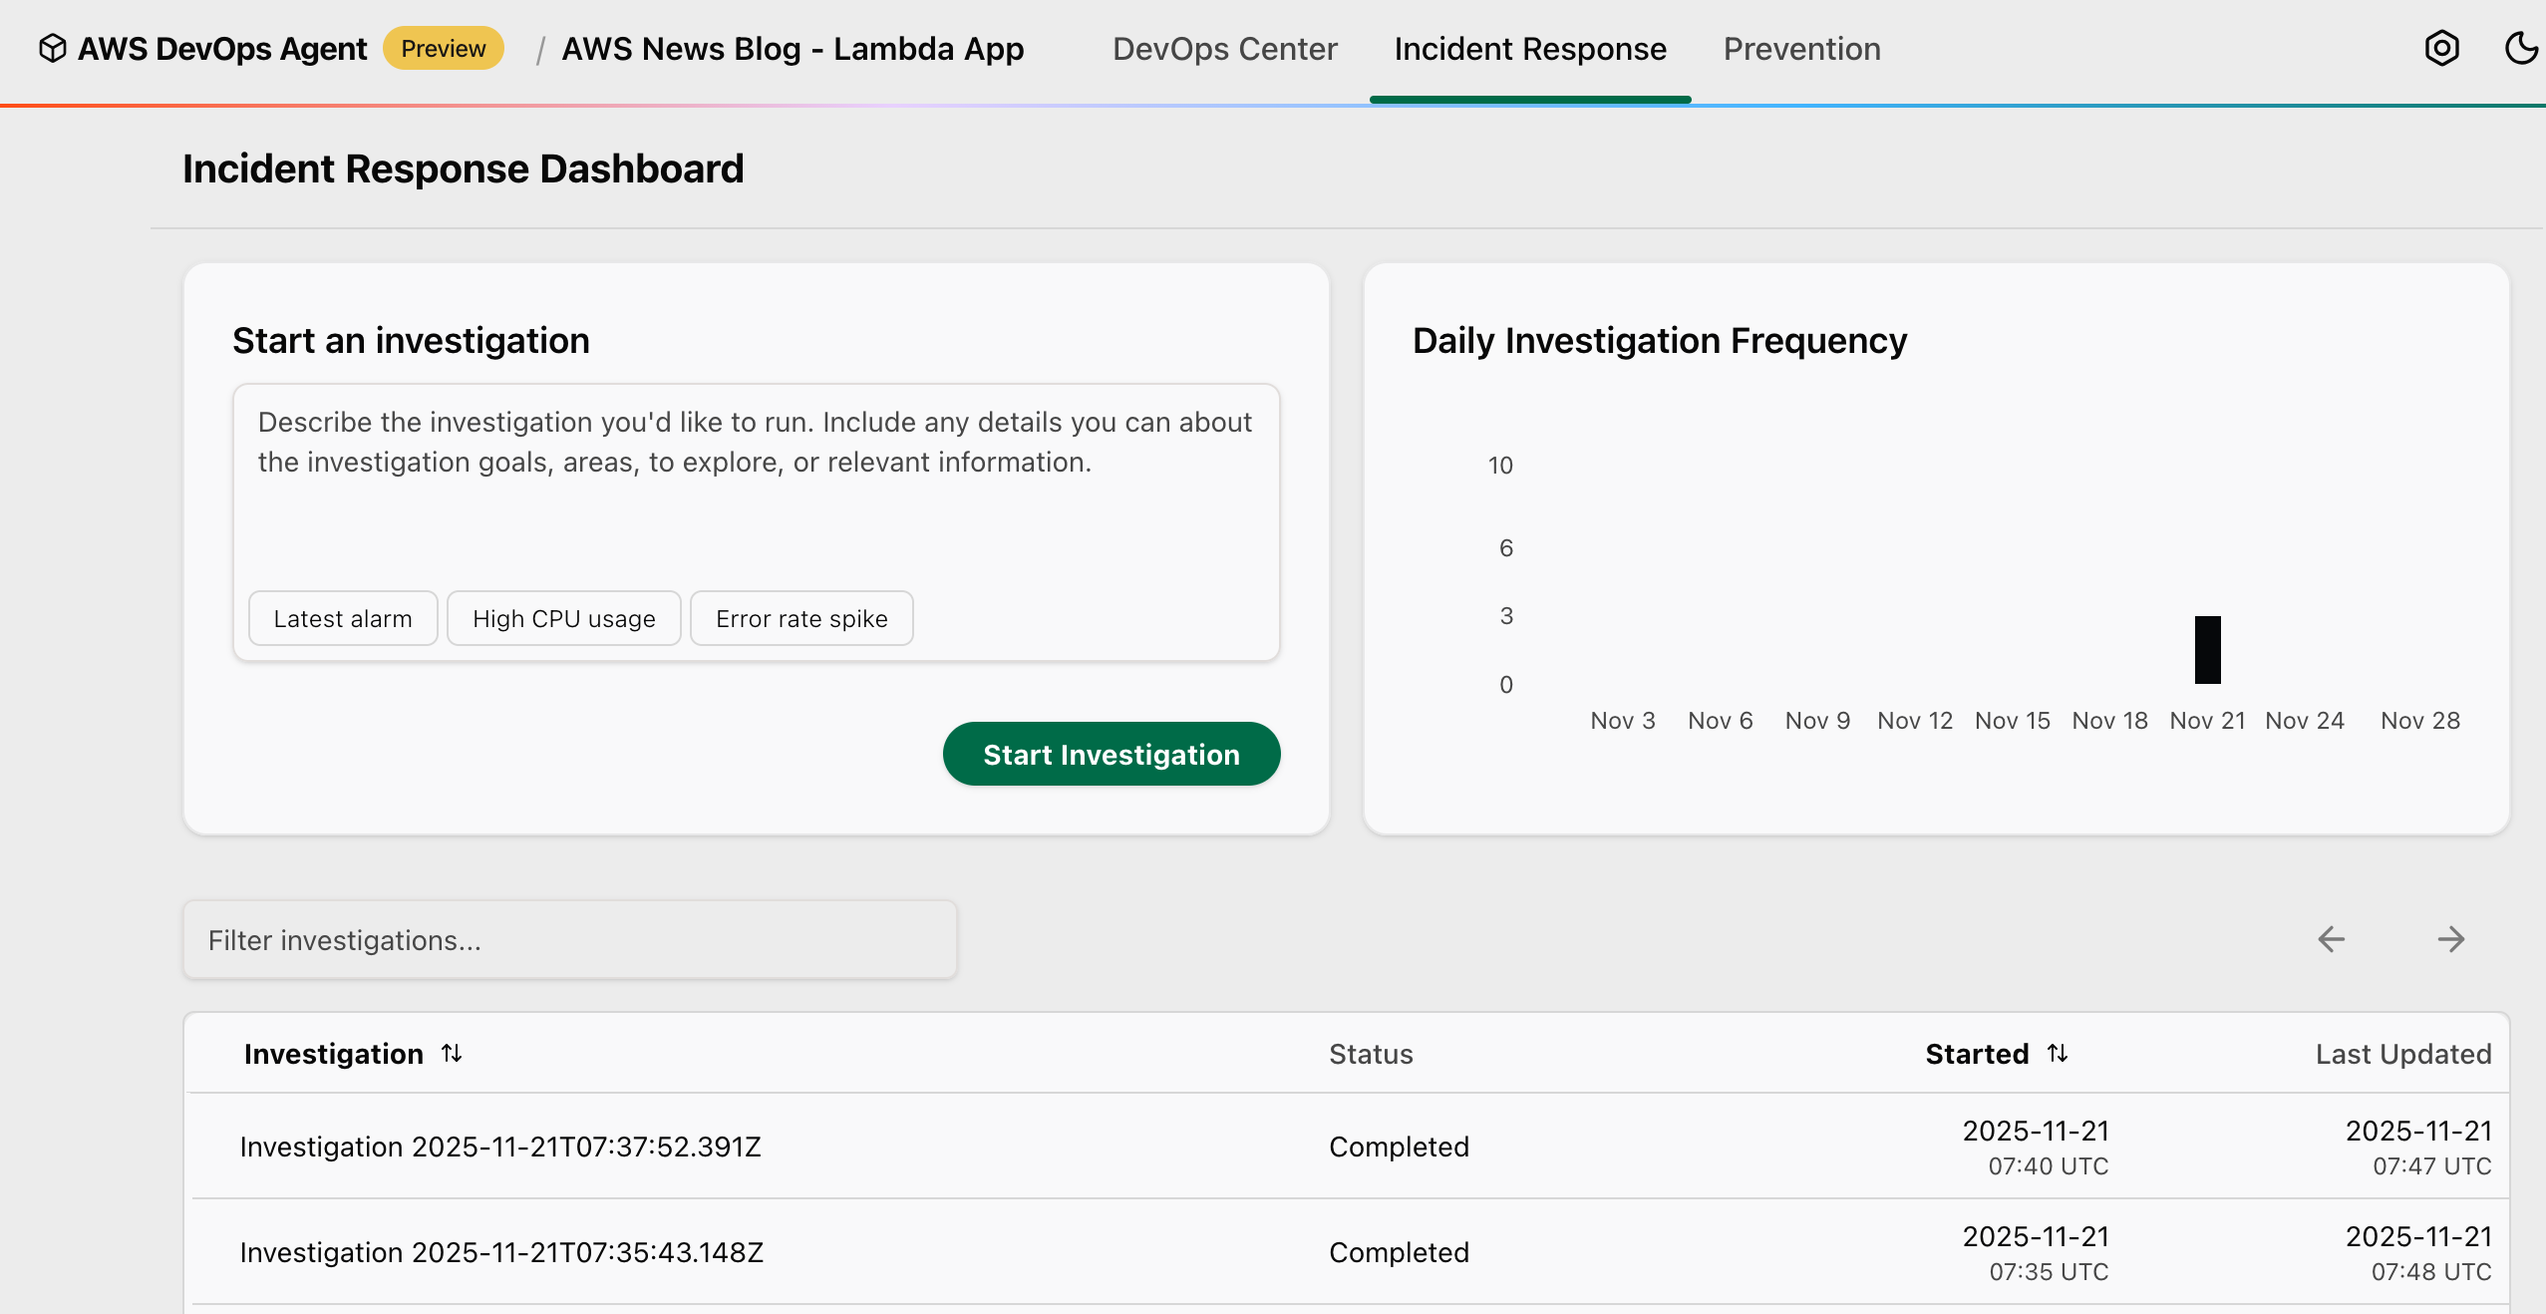The width and height of the screenshot is (2546, 1314).
Task: Go to previous page with left arrow
Action: pos(2331,939)
